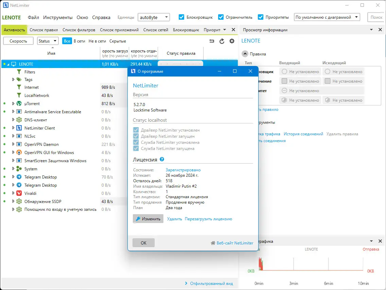Select the outgoing blocker radio Не установлено
386x290 pixels.
pos(328,71)
